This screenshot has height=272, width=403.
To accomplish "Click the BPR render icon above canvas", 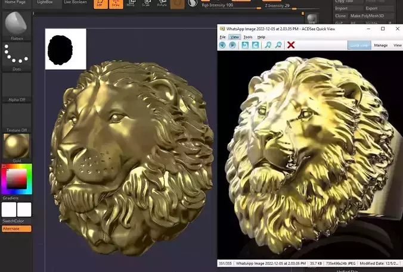I will coord(312,18).
